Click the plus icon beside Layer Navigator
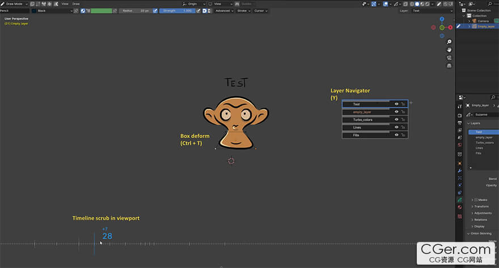Viewport: 499px width, 268px height. tap(411, 103)
